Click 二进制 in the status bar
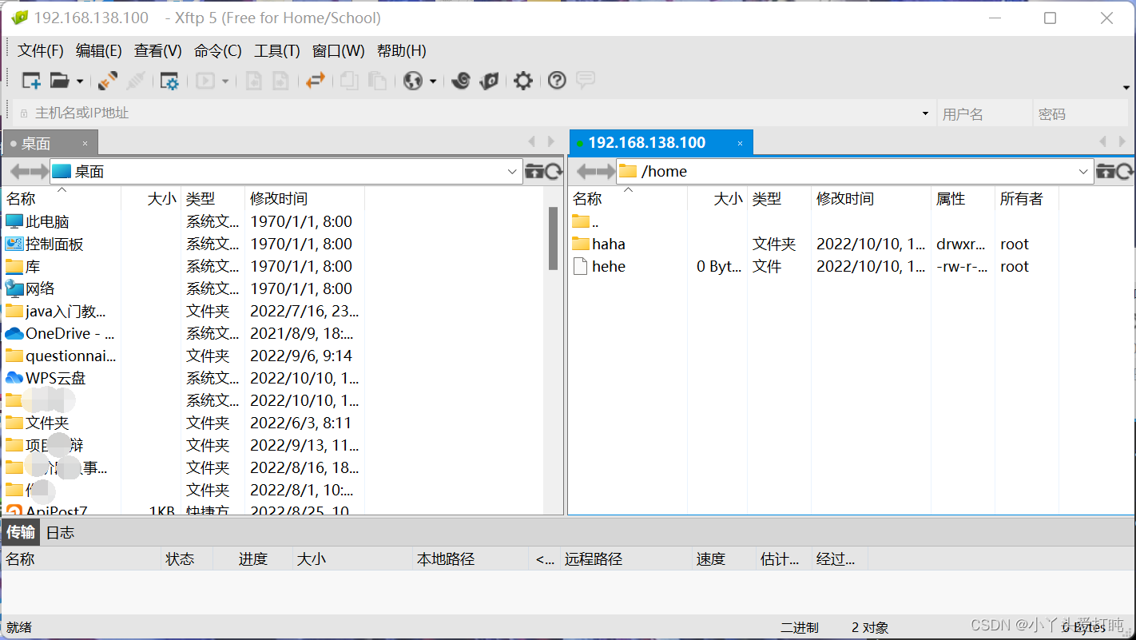Screen dimensions: 1136x640 point(799,627)
